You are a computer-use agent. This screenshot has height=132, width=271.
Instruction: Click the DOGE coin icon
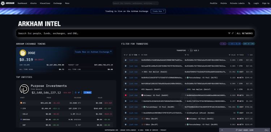coord(23,53)
